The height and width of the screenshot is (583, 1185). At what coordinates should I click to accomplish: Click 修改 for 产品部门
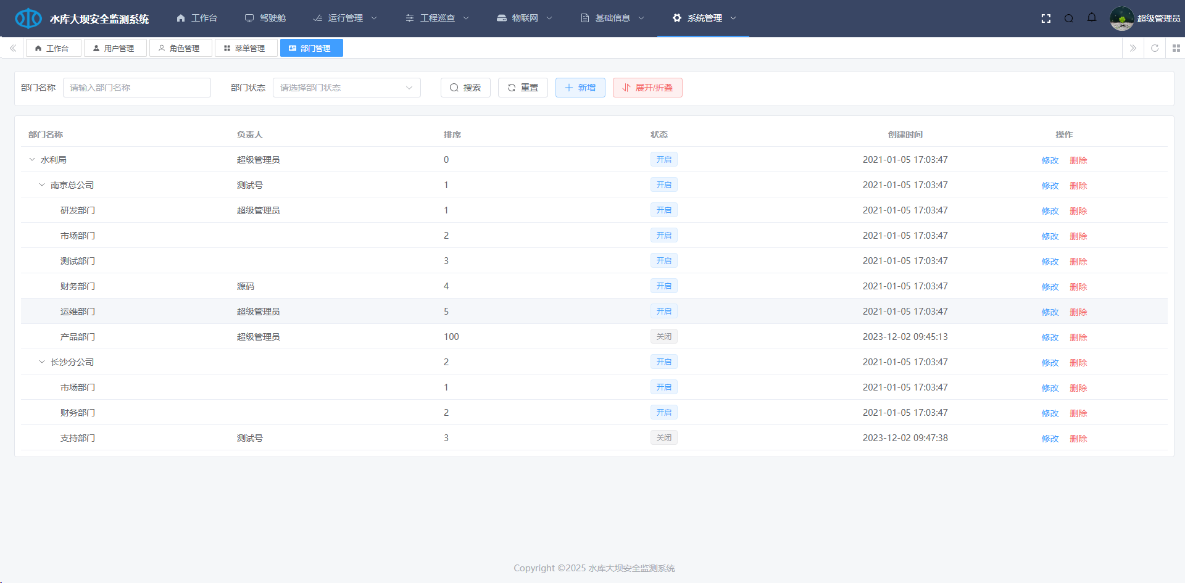1050,337
